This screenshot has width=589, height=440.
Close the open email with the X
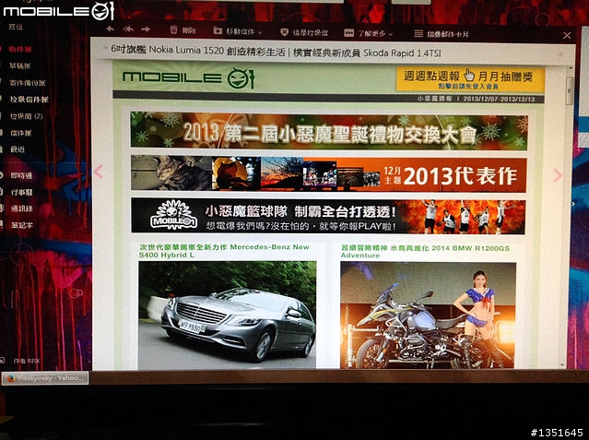(567, 36)
